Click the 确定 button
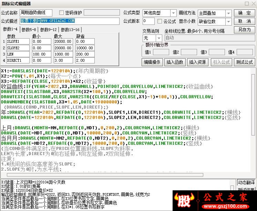The image size is (257, 211). (244, 13)
